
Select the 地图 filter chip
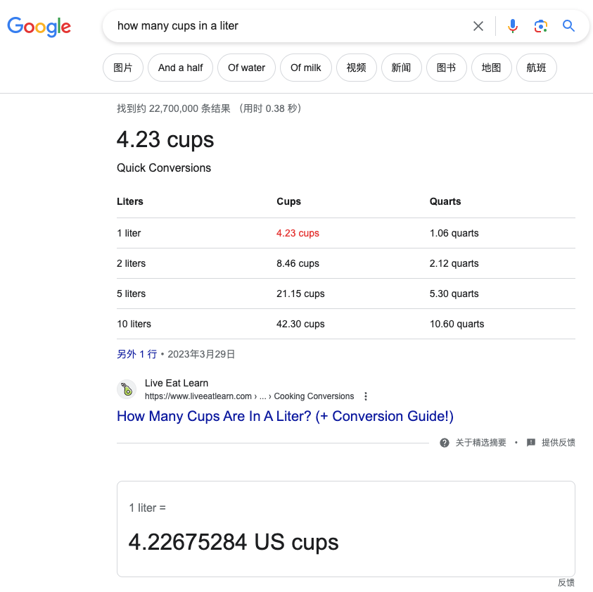pyautogui.click(x=492, y=68)
